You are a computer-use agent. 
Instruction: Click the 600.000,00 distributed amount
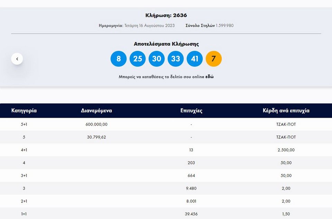pyautogui.click(x=96, y=124)
